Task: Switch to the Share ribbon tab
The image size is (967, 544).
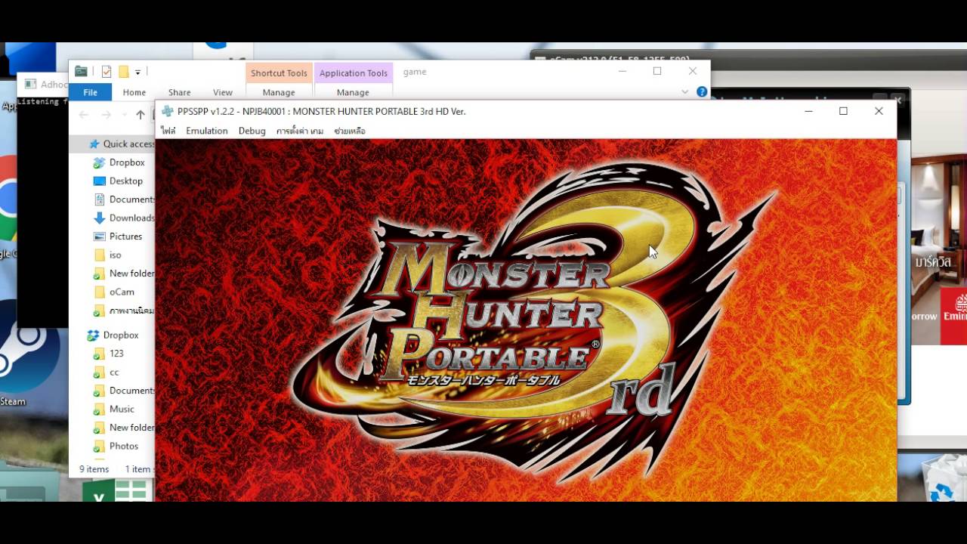Action: [x=179, y=92]
